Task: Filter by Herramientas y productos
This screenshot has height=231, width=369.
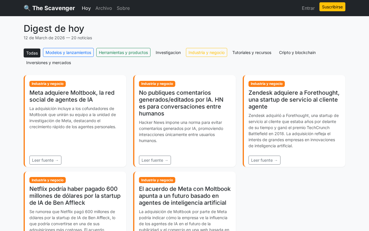Action: click(x=123, y=53)
